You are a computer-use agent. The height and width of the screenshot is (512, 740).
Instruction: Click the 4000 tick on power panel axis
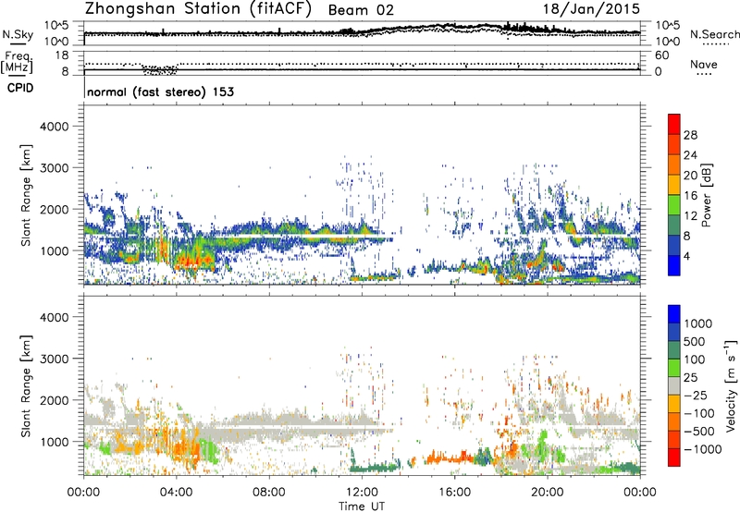54,127
